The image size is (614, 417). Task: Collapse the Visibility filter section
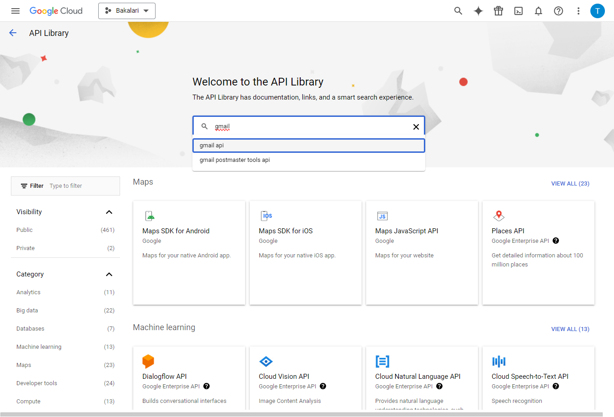coord(109,212)
